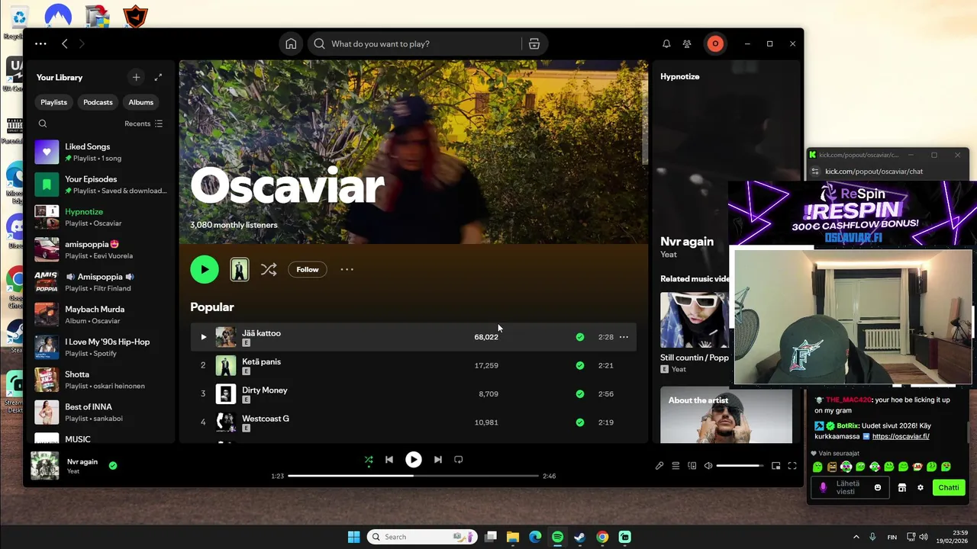Image resolution: width=977 pixels, height=549 pixels.
Task: Open the miniplayer
Action: pyautogui.click(x=775, y=466)
